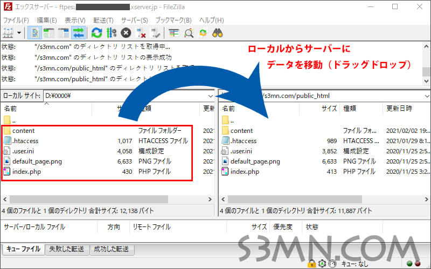Viewport: 431px width, 269px height.
Task: Toggle processing of the transfer queue
Action: (112, 33)
